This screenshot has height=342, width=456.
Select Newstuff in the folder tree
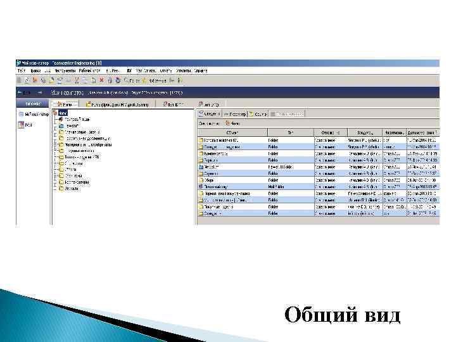(x=69, y=126)
